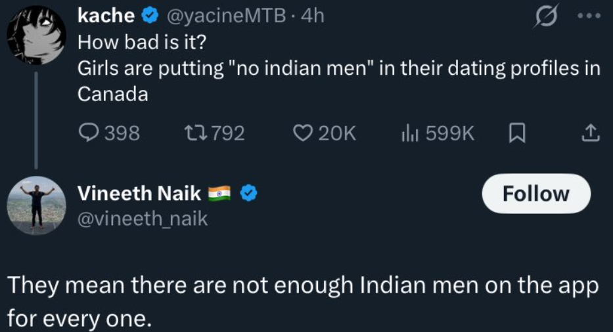613x332 pixels.
Task: Like the tweet with the heart icon
Action: coord(302,133)
